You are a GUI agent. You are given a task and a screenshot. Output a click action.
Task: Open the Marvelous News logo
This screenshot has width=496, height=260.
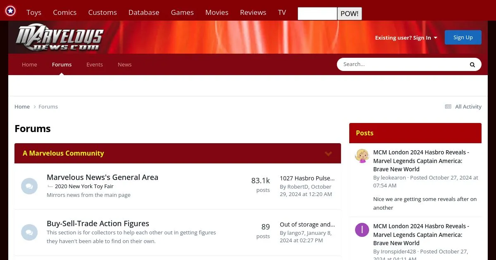click(60, 38)
